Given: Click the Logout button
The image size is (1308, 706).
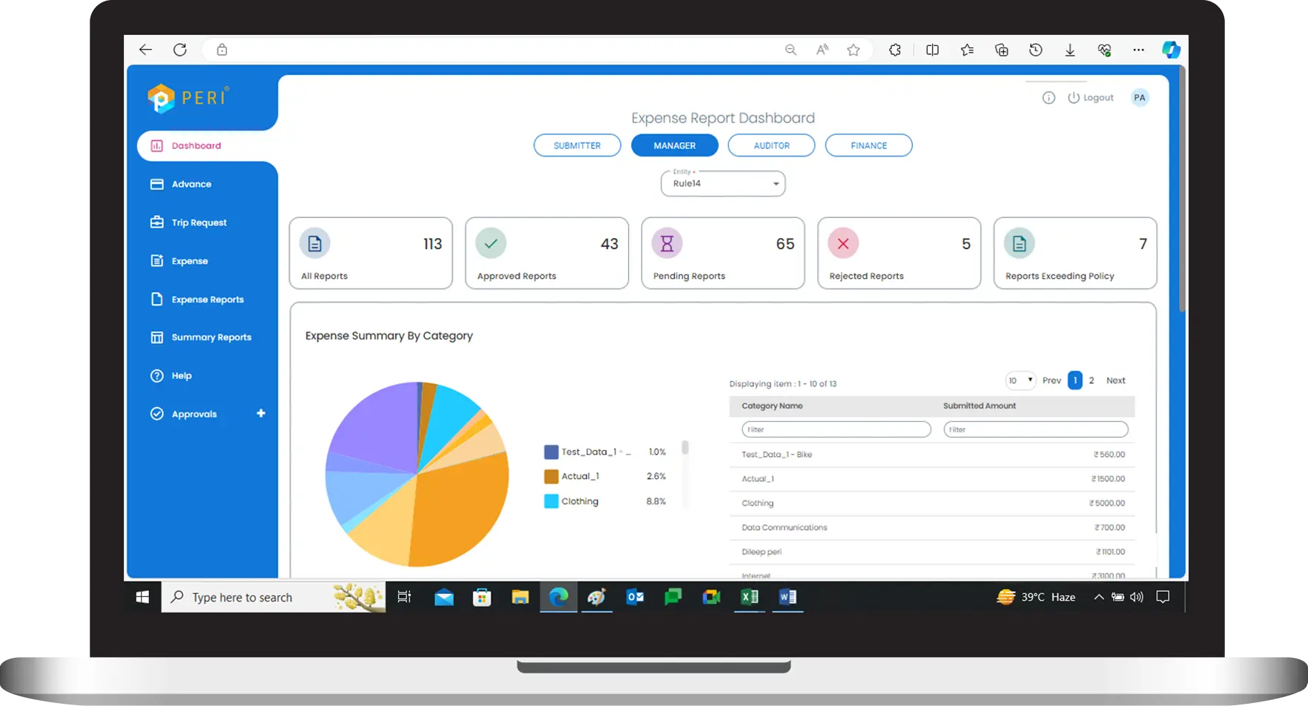Looking at the screenshot, I should tap(1091, 98).
